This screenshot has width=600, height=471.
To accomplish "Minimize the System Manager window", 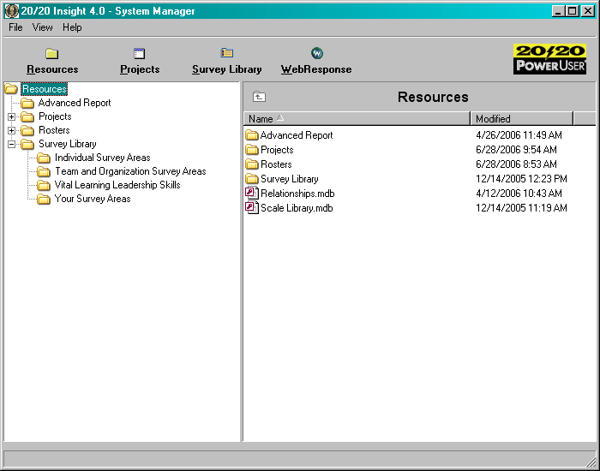I will click(558, 11).
